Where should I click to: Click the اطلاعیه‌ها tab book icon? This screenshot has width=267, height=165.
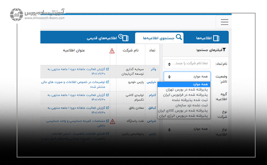point(216,38)
